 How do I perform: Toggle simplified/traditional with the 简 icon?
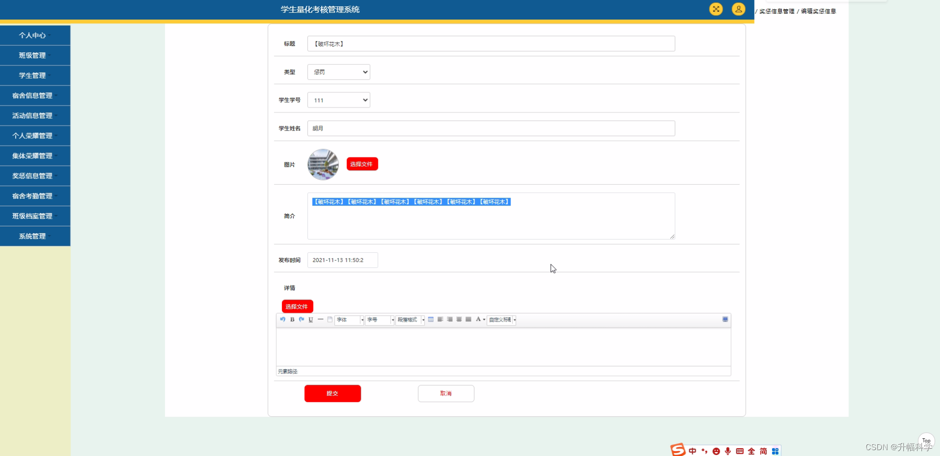tap(763, 451)
